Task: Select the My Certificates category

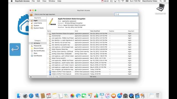Action: (x=38, y=51)
